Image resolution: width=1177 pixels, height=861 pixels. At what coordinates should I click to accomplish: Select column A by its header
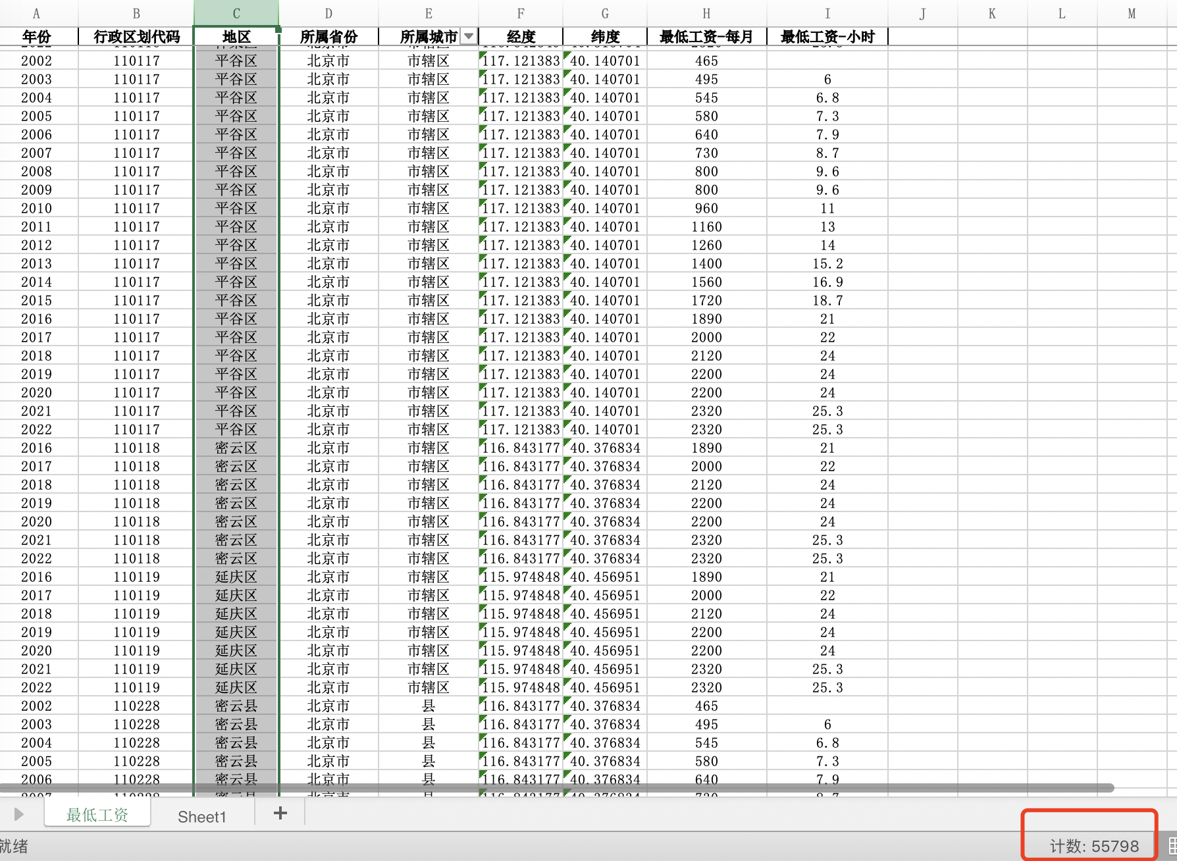pyautogui.click(x=37, y=13)
